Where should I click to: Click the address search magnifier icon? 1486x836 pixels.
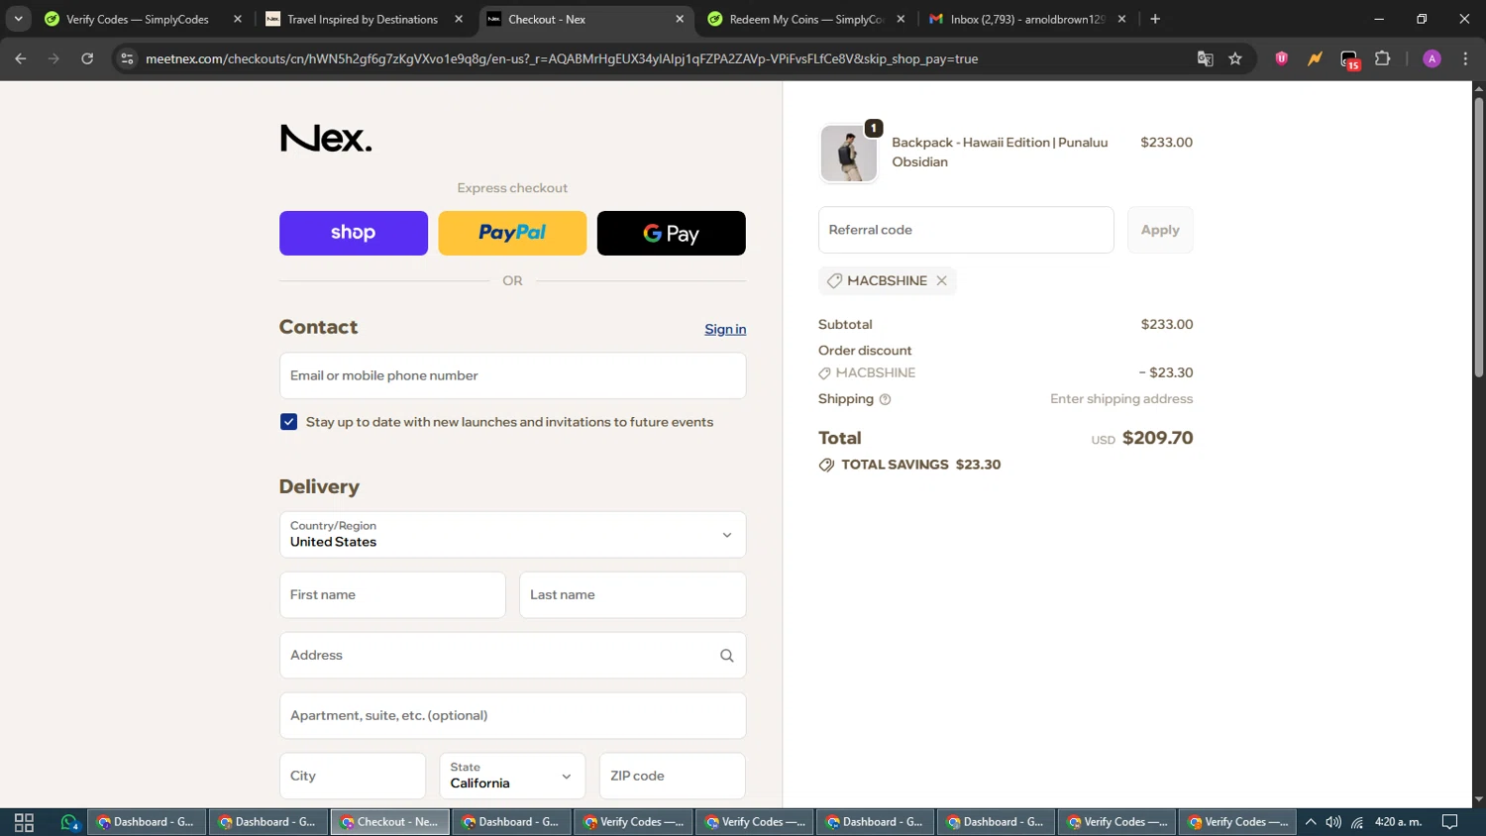(726, 656)
